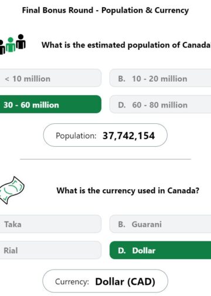Click the 'Population:' label in result pill

[76, 136]
